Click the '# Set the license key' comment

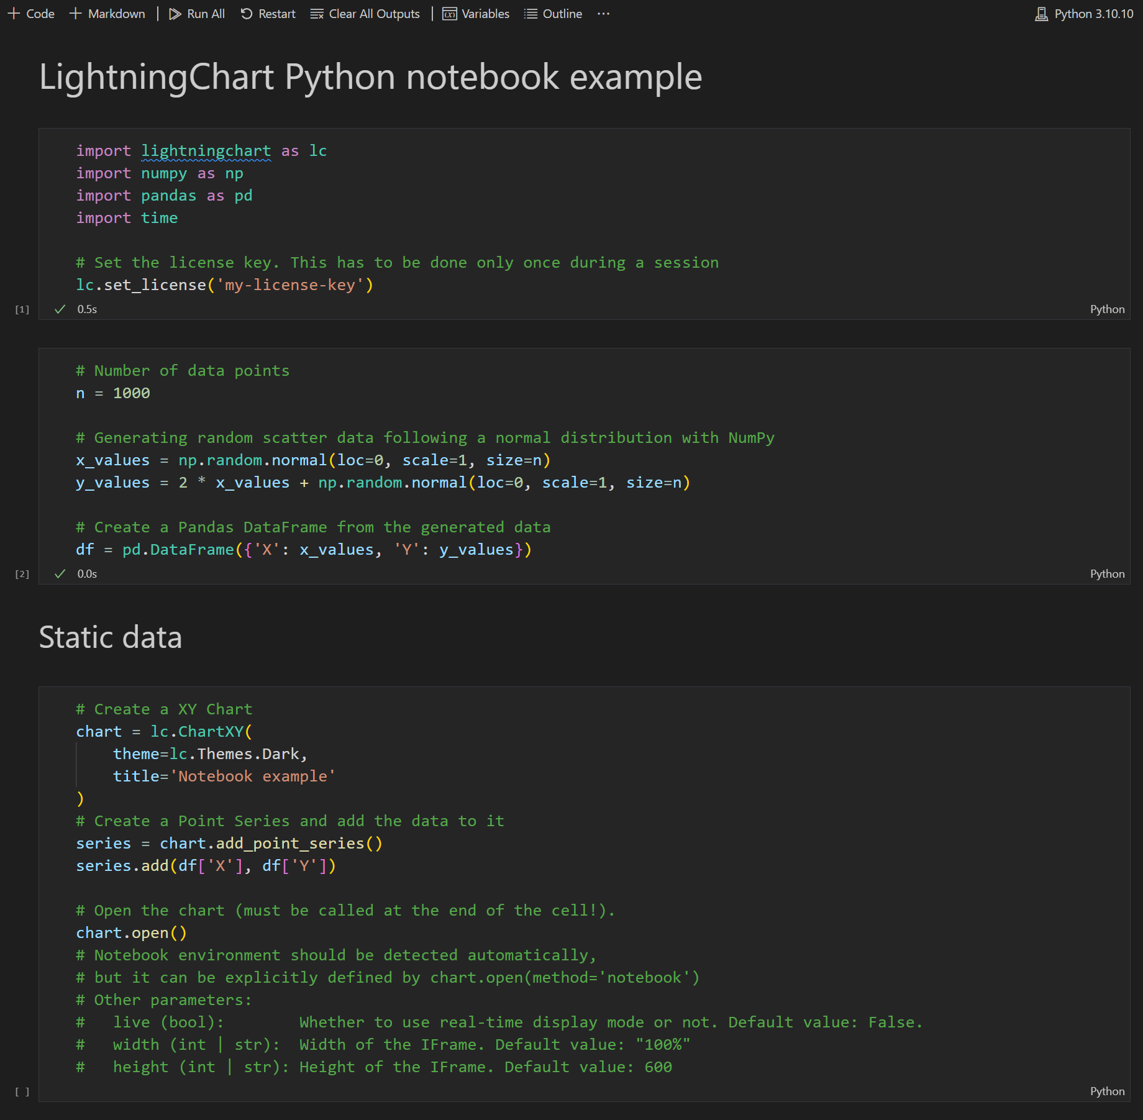pyautogui.click(x=398, y=263)
